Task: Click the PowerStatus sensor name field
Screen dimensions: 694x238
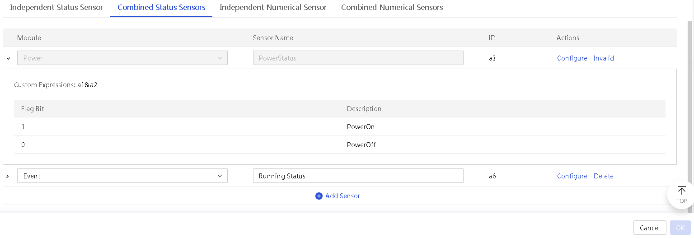Action: coord(358,58)
